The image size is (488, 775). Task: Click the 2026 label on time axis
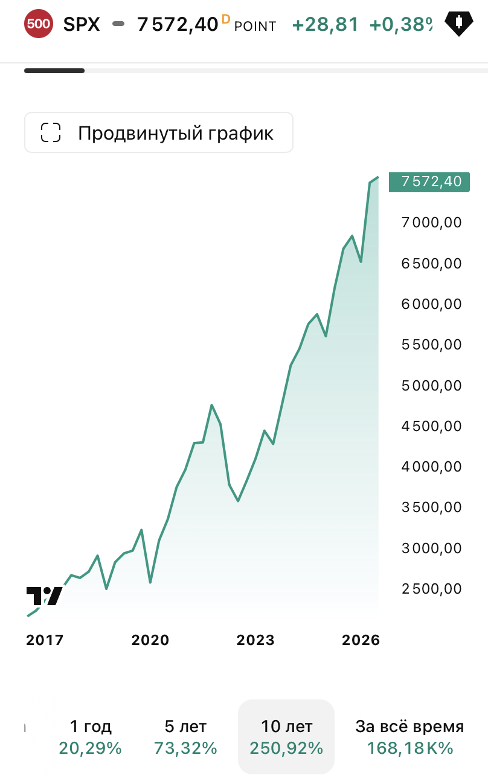click(x=361, y=640)
